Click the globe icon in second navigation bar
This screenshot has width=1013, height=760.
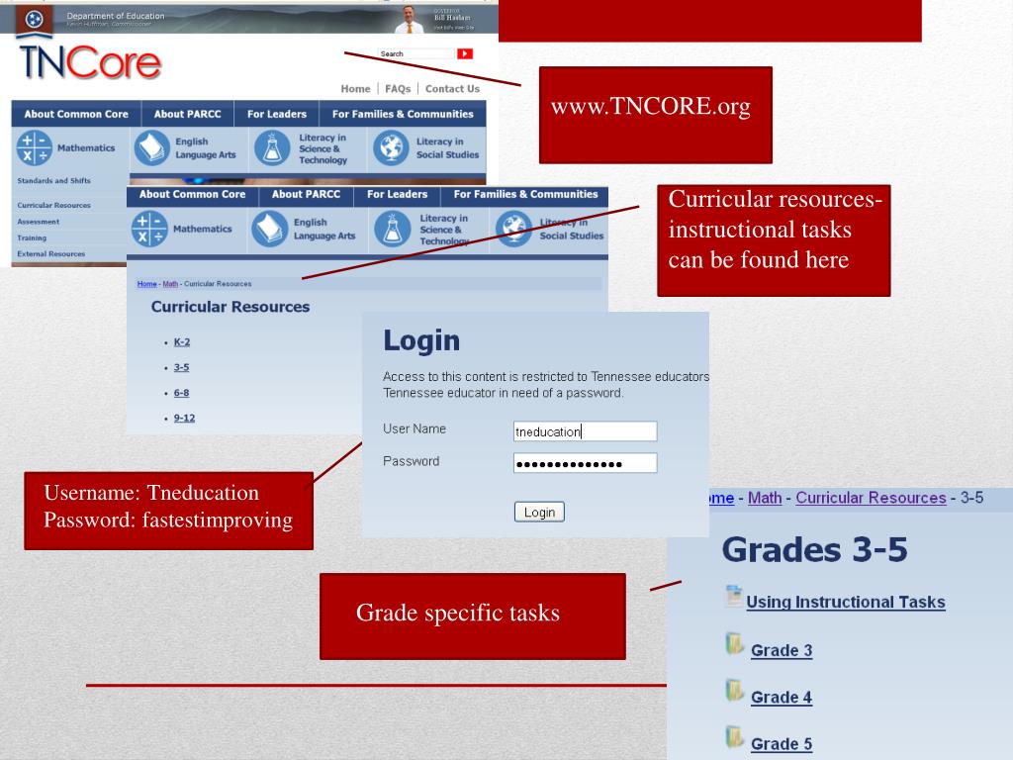[513, 229]
